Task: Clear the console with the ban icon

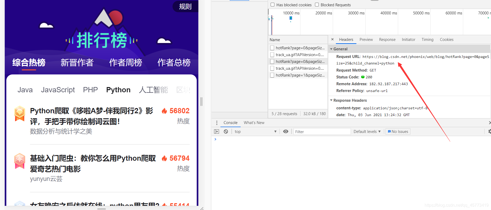Action: 226,132
